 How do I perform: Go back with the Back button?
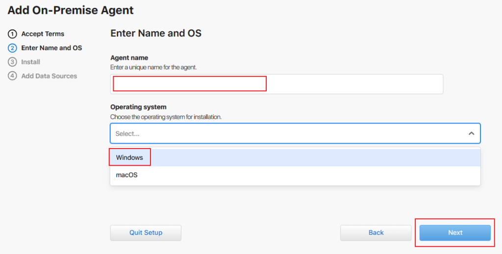coord(376,232)
